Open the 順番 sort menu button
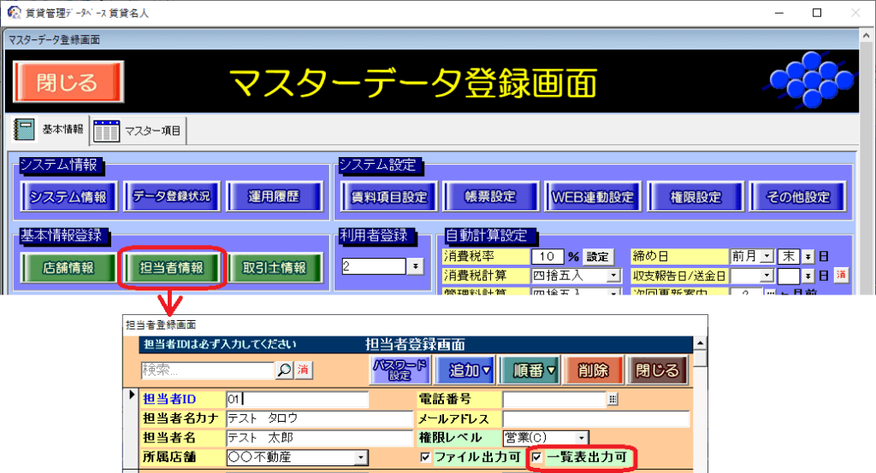876x473 pixels. click(530, 371)
